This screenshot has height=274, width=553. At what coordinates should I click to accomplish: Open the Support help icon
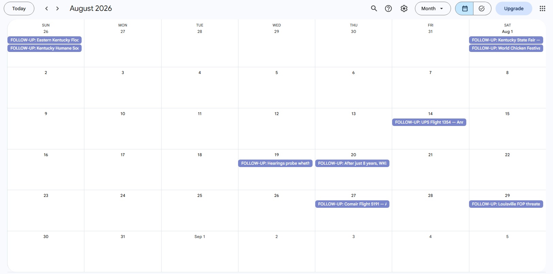pos(388,8)
